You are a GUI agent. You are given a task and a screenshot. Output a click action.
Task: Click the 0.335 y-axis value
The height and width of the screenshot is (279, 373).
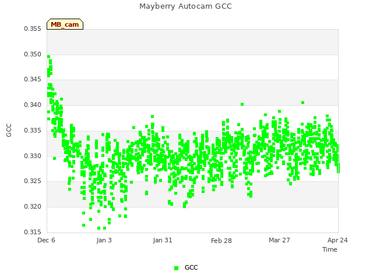tap(33, 130)
